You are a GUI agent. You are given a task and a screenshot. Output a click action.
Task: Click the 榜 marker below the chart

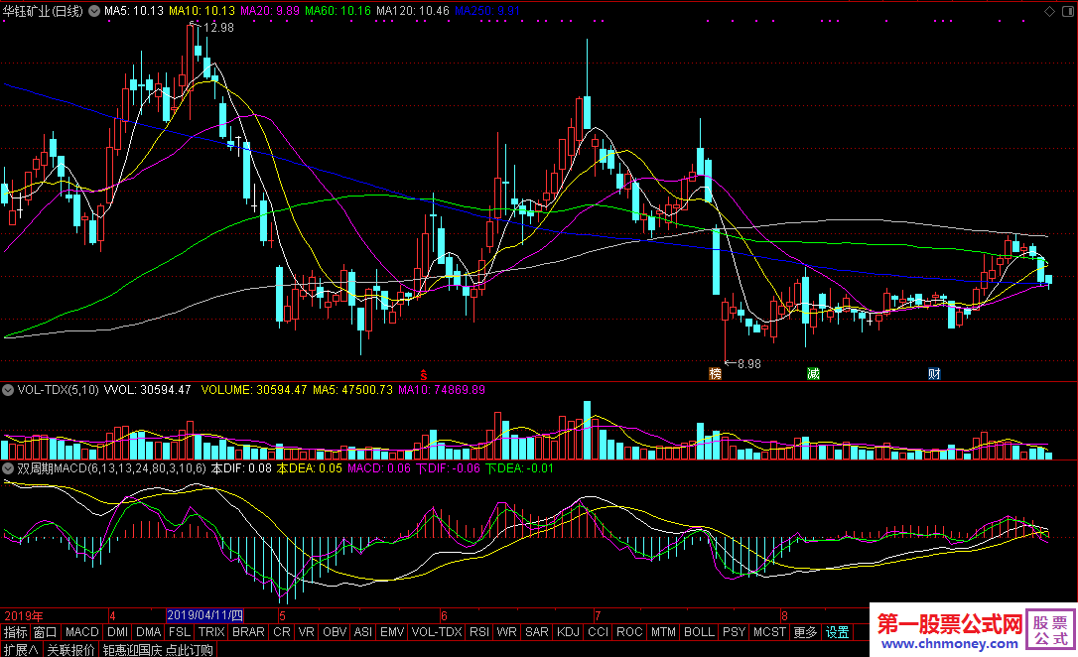715,374
